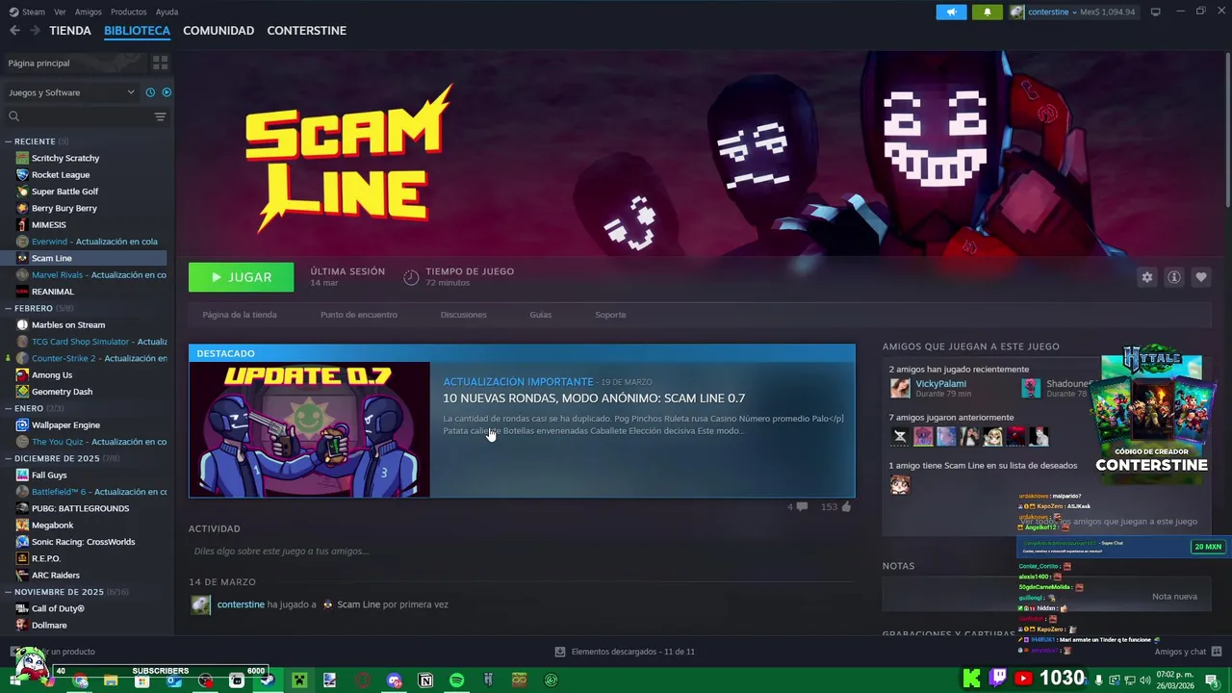Open Spotify from the taskbar

[456, 680]
